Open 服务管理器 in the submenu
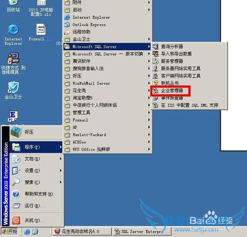This screenshot has width=247, height=237. (190, 61)
